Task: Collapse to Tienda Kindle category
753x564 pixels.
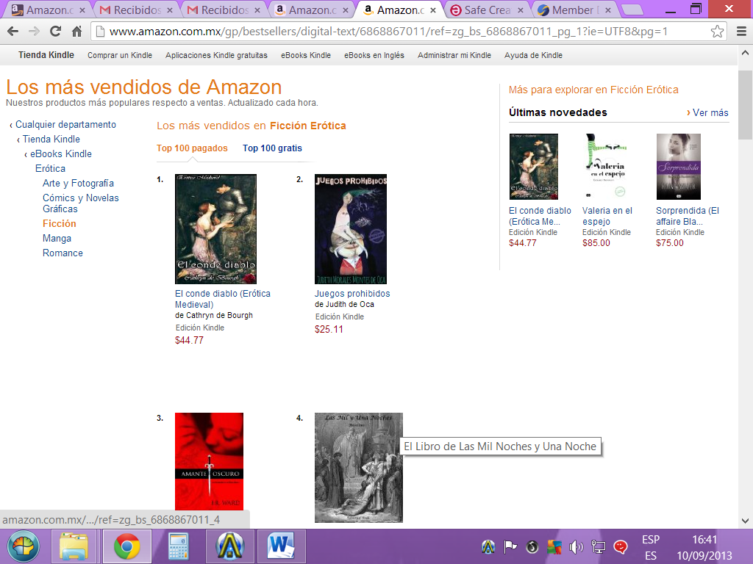Action: [51, 139]
